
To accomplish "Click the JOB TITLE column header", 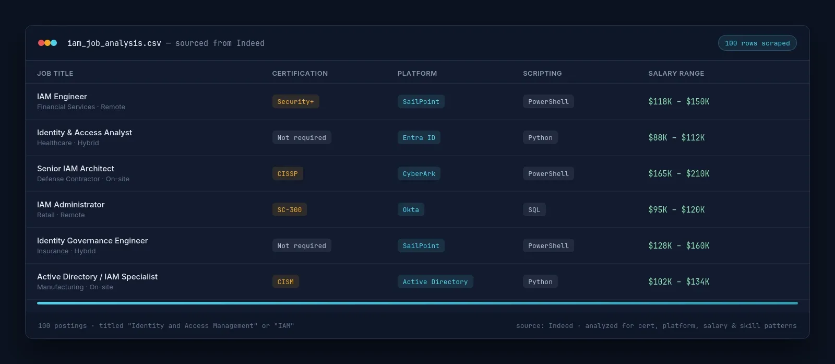I will pos(55,74).
